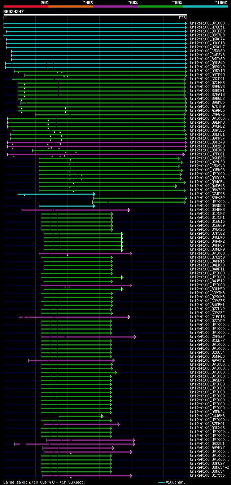Click the short cyan bar for C7J598

(56, 194)
